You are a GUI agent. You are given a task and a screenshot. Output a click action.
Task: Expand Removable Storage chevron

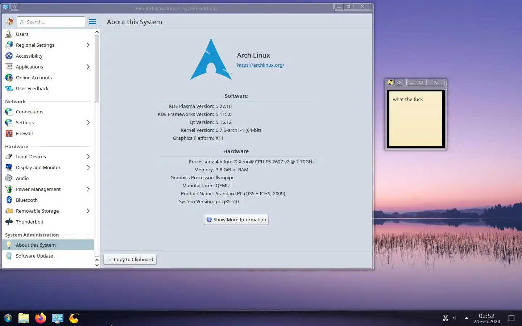click(x=88, y=211)
